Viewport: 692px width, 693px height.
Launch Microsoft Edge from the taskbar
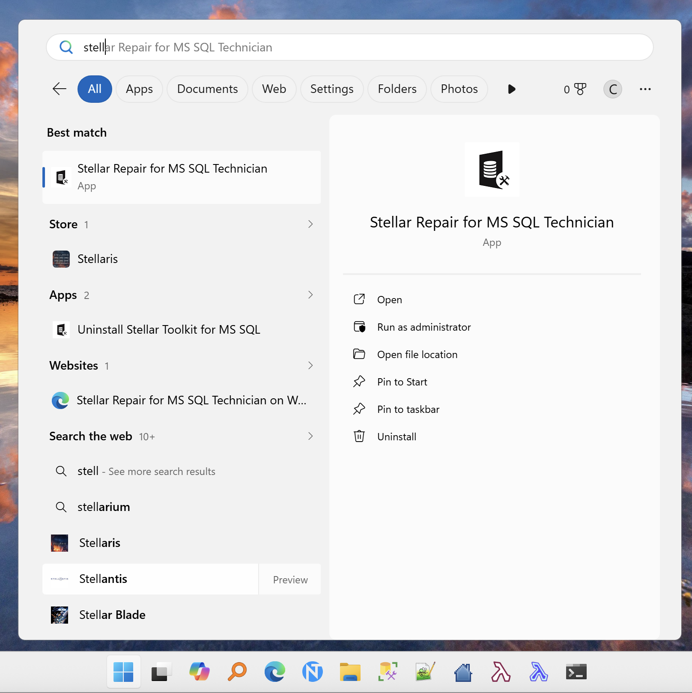pyautogui.click(x=274, y=672)
